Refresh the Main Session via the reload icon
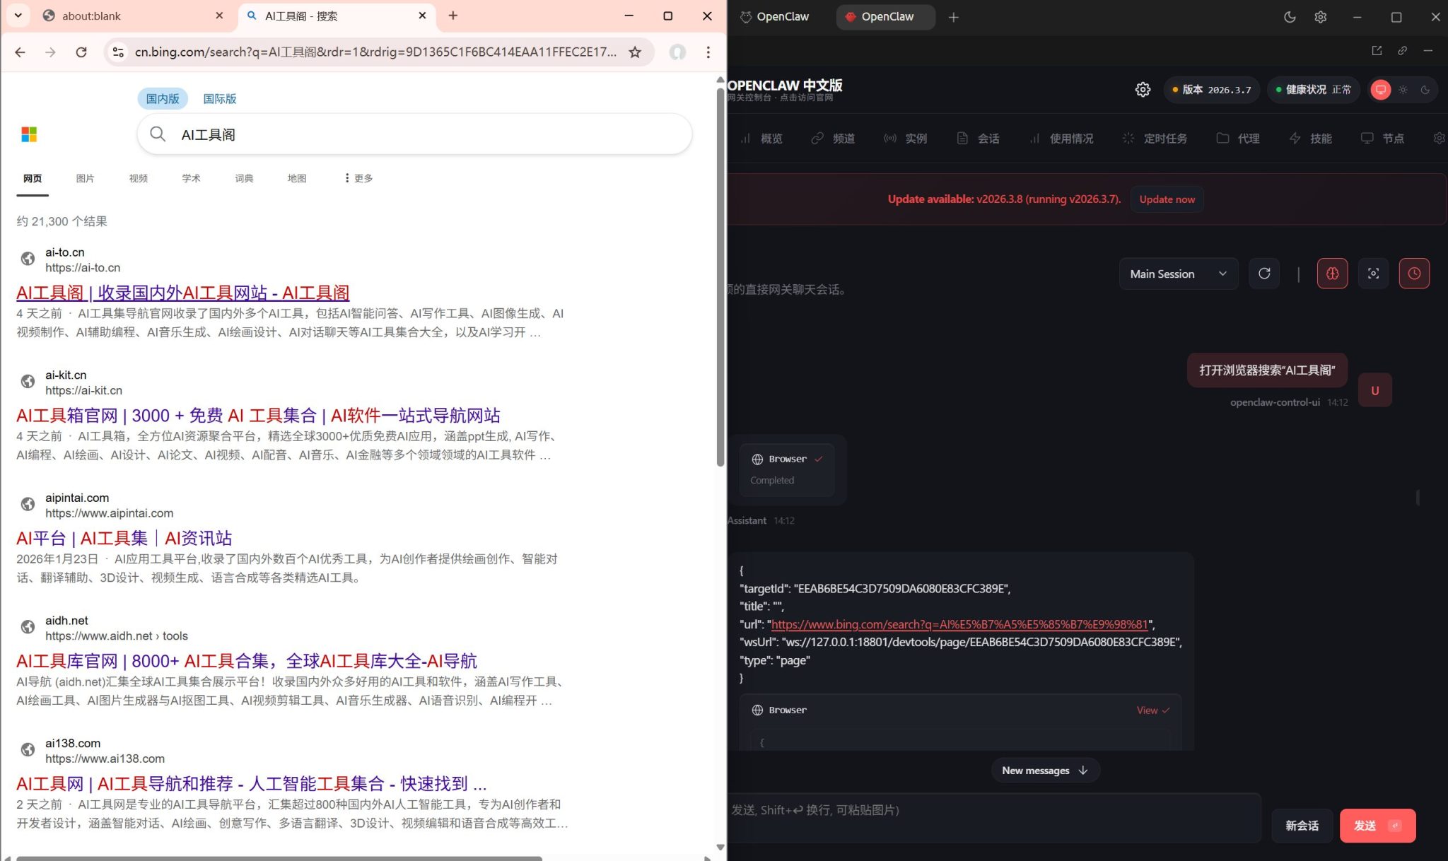The height and width of the screenshot is (861, 1448). [x=1264, y=274]
